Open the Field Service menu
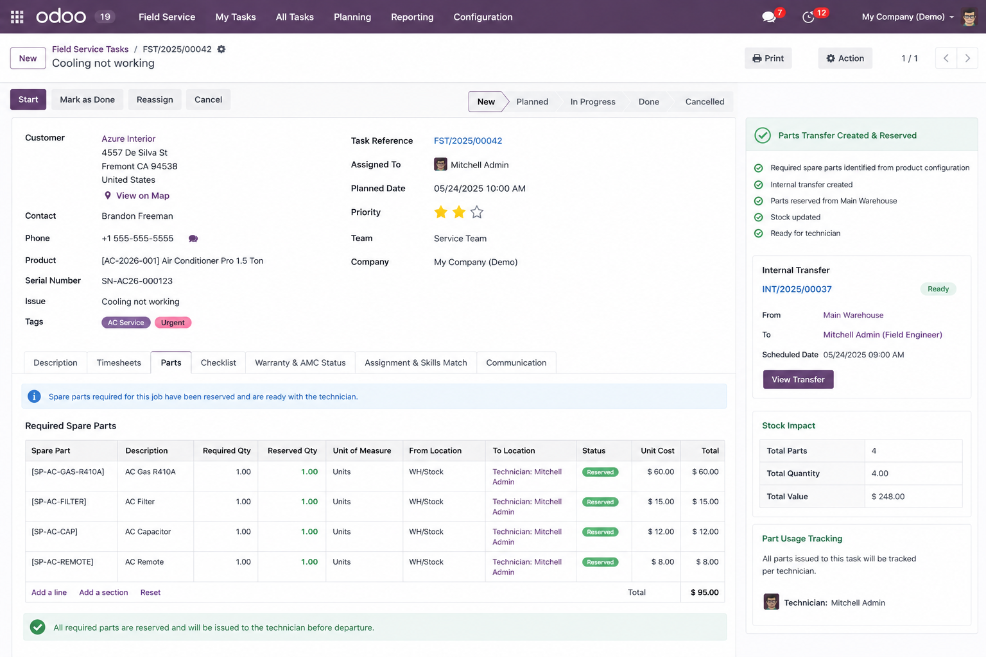986x657 pixels. click(x=167, y=17)
